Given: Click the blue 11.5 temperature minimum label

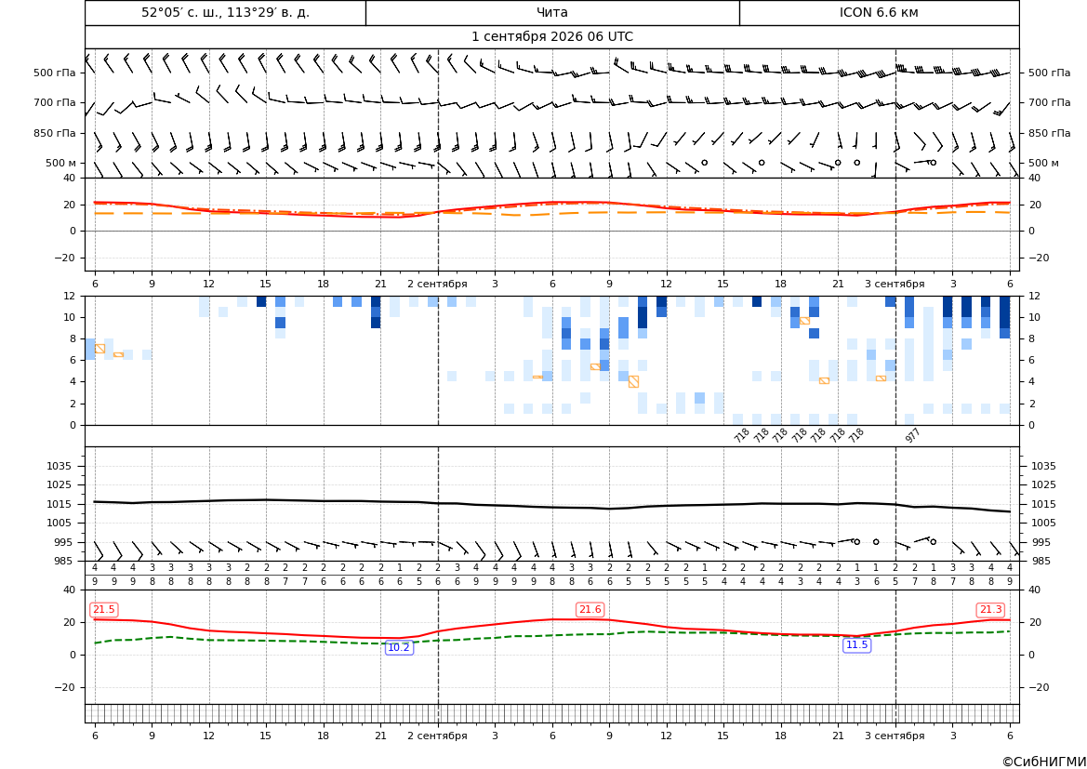Looking at the screenshot, I should (x=856, y=645).
